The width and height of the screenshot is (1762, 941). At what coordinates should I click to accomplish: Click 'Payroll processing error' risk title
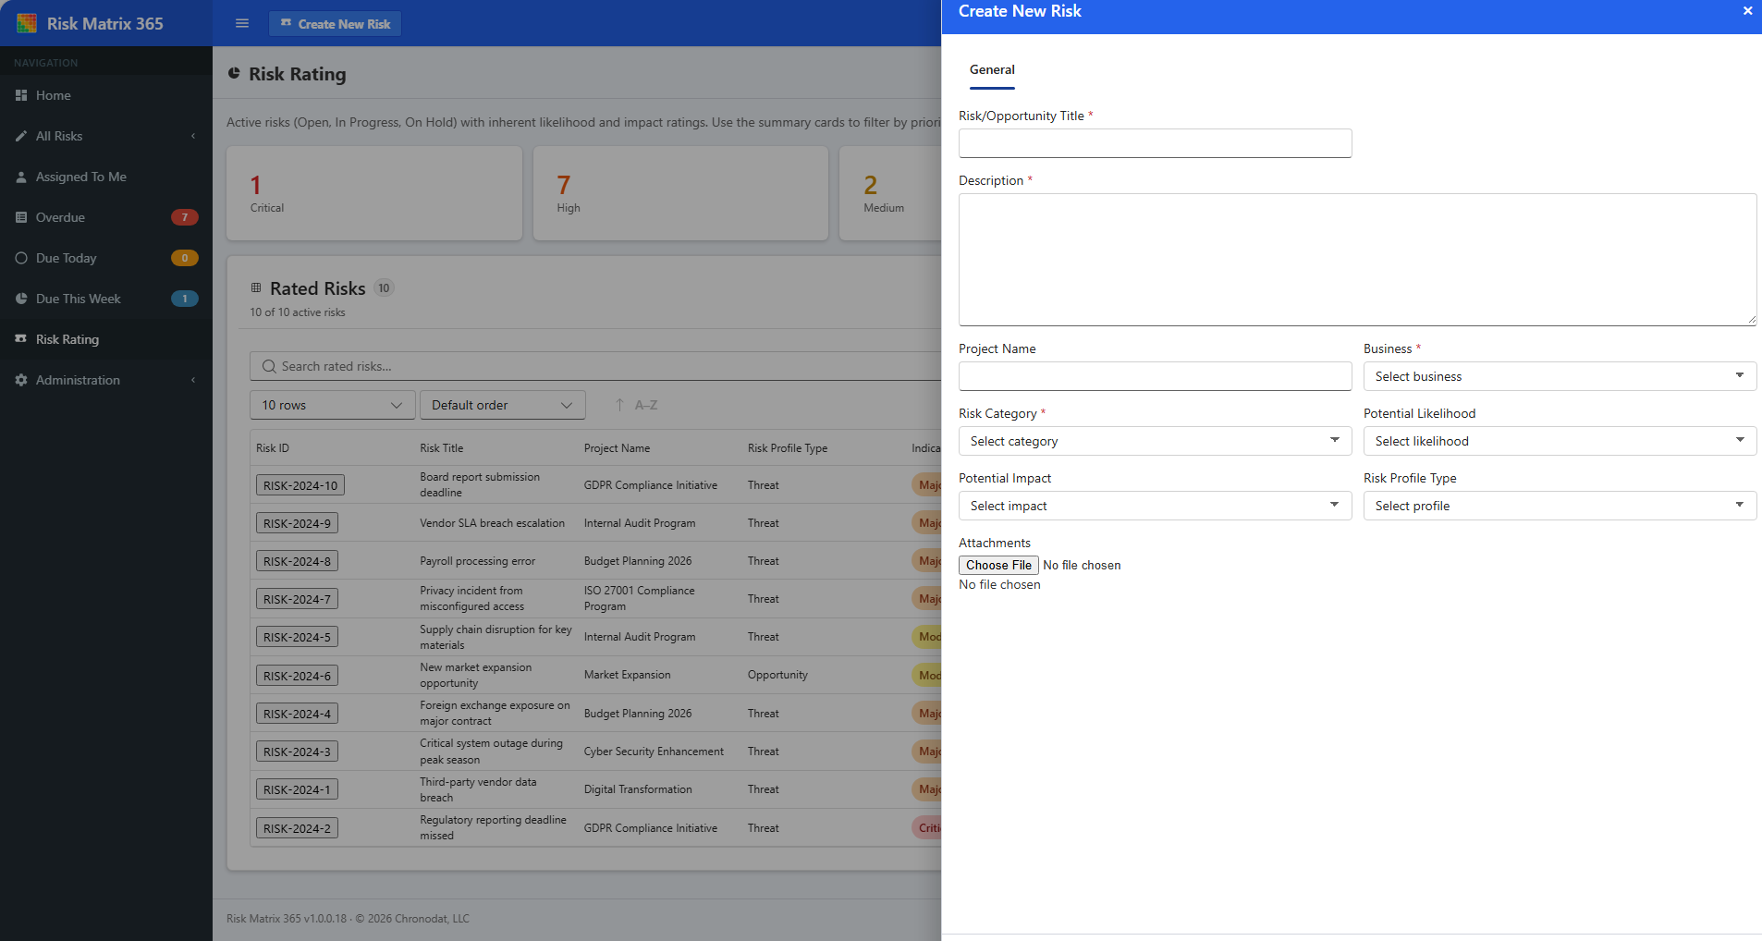[x=477, y=561]
